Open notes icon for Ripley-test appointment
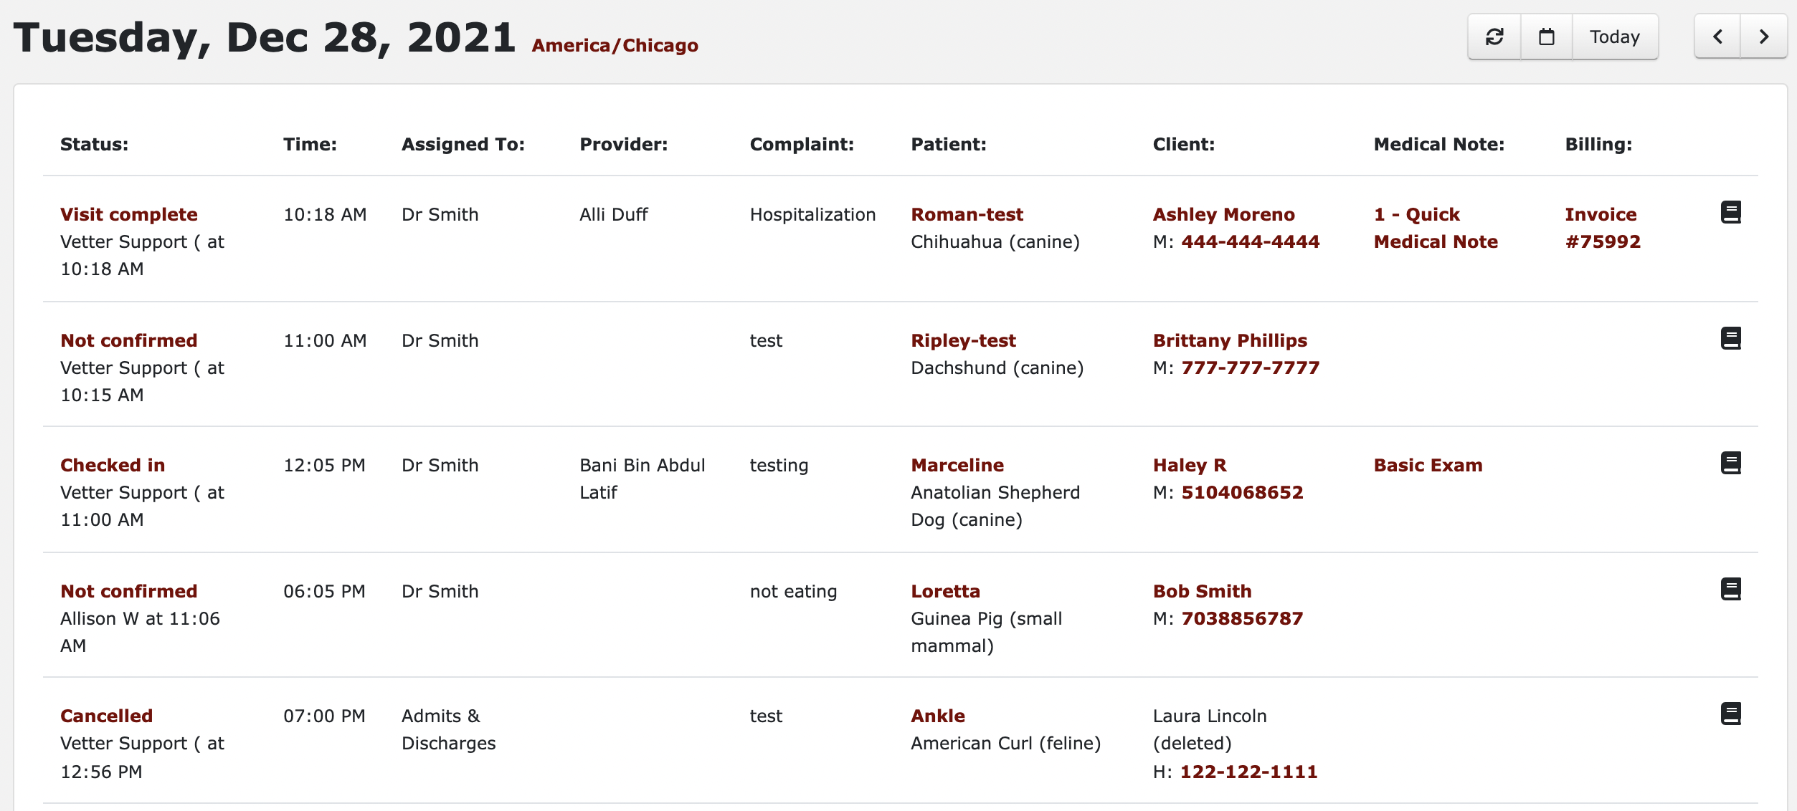The height and width of the screenshot is (811, 1797). coord(1731,338)
